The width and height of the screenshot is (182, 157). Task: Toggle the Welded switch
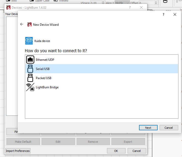click(56, 1)
